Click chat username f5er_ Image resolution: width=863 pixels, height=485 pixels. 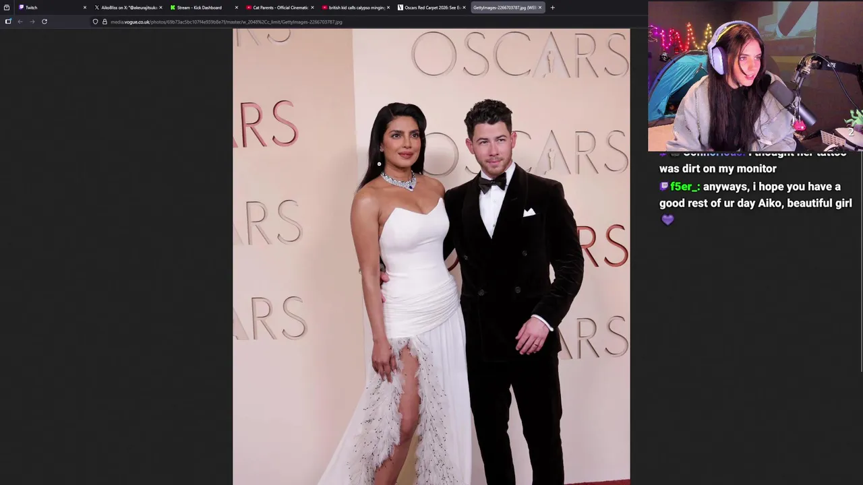684,187
